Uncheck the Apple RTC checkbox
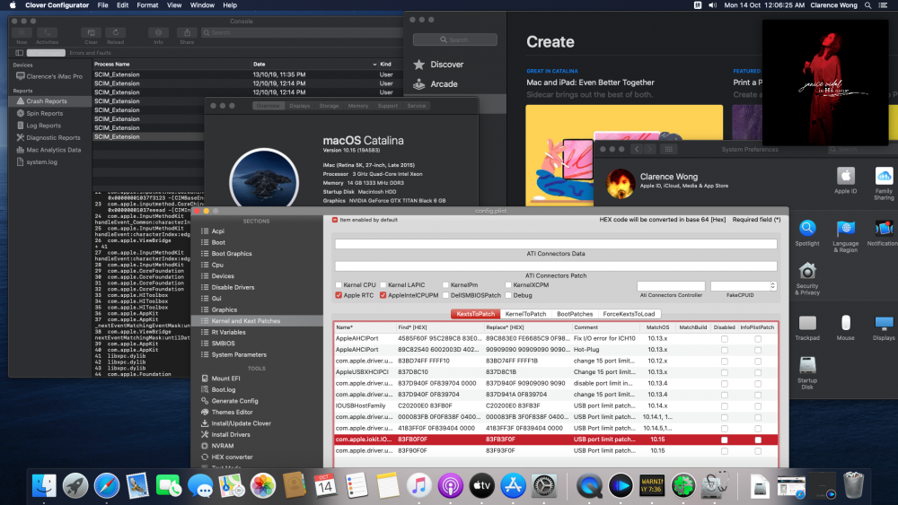The width and height of the screenshot is (898, 505). [x=339, y=296]
